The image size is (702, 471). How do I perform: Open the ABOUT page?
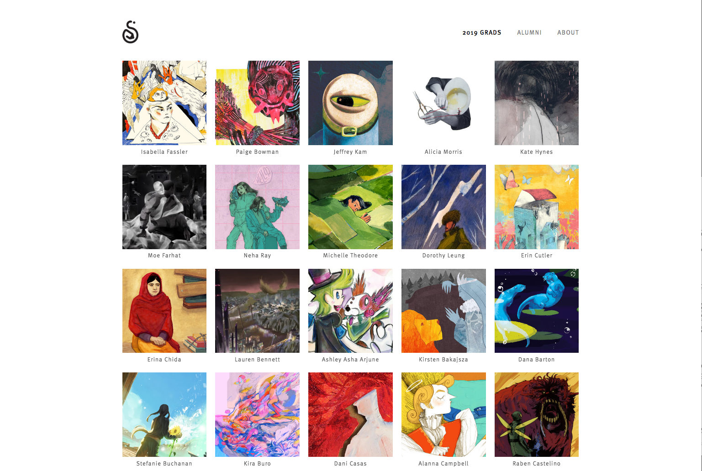(x=568, y=32)
